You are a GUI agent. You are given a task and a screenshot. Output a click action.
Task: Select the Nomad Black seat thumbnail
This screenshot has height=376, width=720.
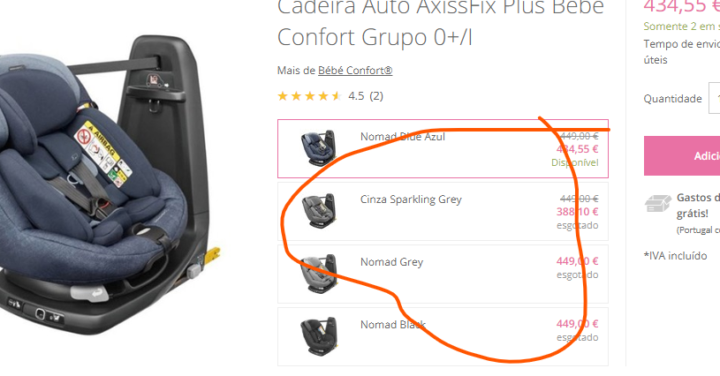tap(319, 336)
